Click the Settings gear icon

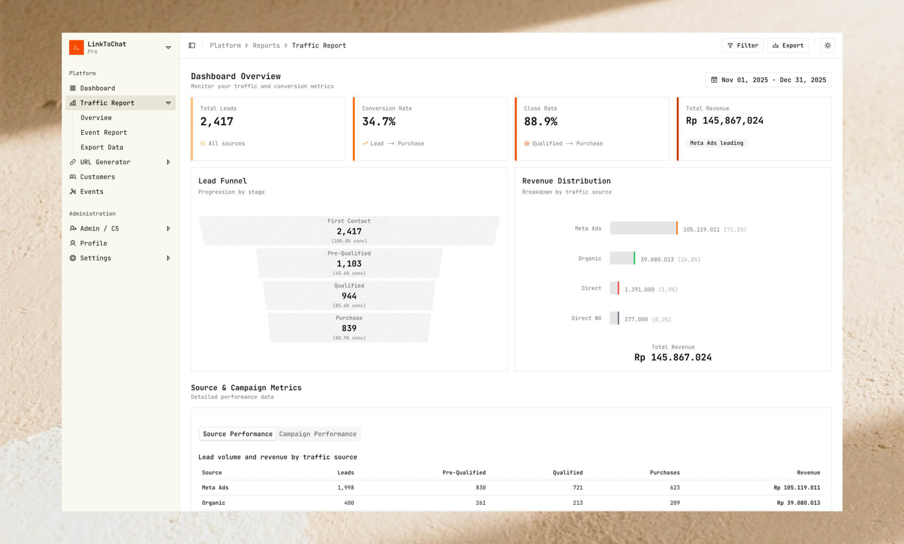coord(73,258)
